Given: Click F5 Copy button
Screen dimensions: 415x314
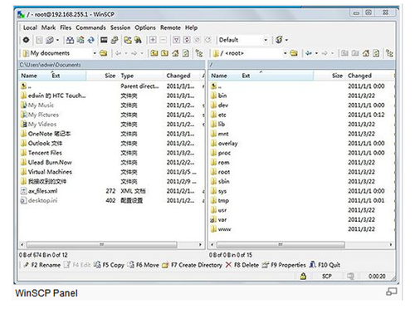Looking at the screenshot, I should click(x=109, y=265).
